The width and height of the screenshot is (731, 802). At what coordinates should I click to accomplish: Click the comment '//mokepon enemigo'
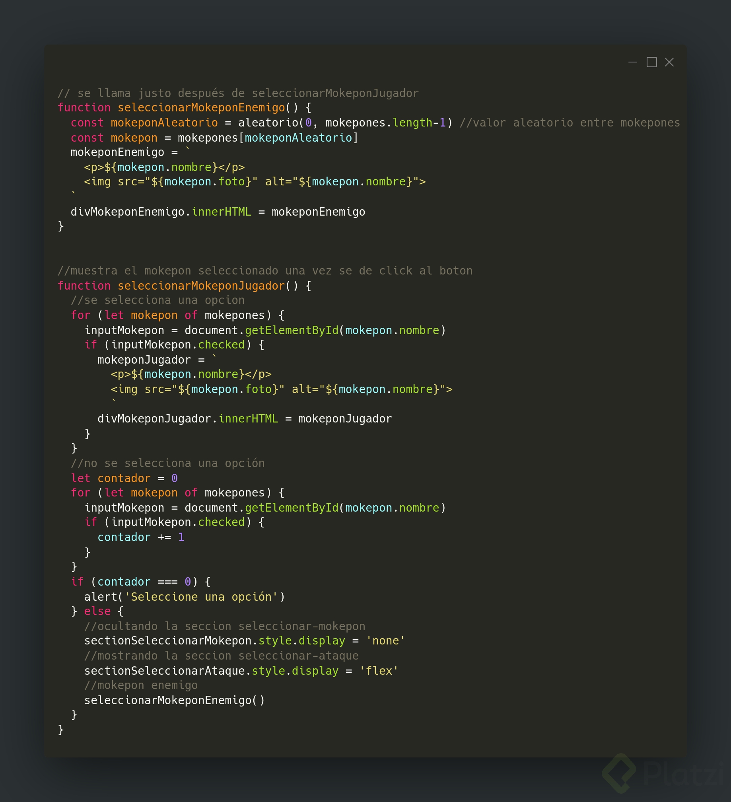click(141, 685)
